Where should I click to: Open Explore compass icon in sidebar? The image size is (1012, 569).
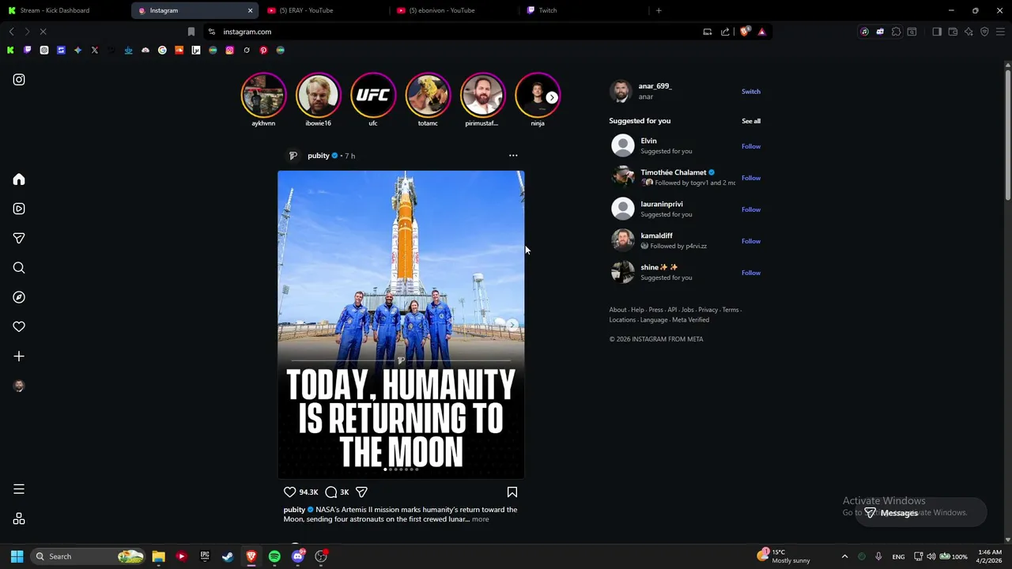(x=19, y=297)
